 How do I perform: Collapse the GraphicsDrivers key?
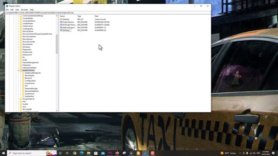point(18,70)
